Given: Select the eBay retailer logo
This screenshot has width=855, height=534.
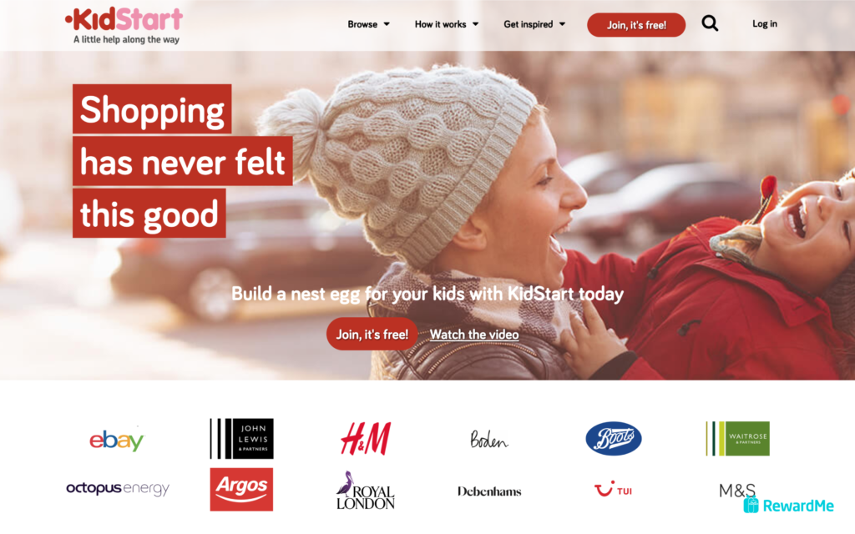Looking at the screenshot, I should click(x=117, y=439).
